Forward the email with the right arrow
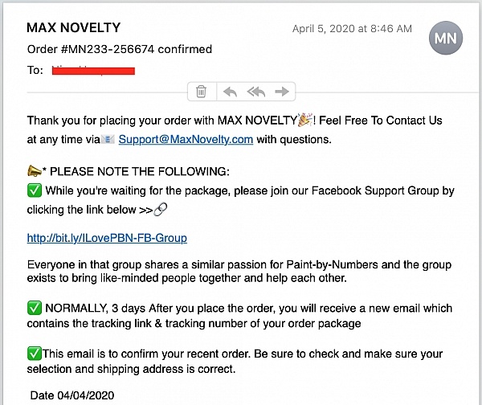 click(282, 92)
